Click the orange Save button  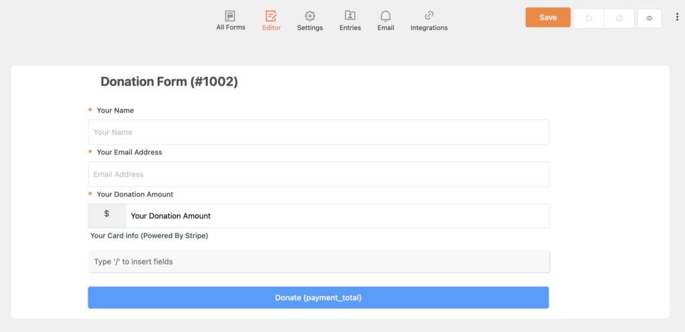[548, 17]
